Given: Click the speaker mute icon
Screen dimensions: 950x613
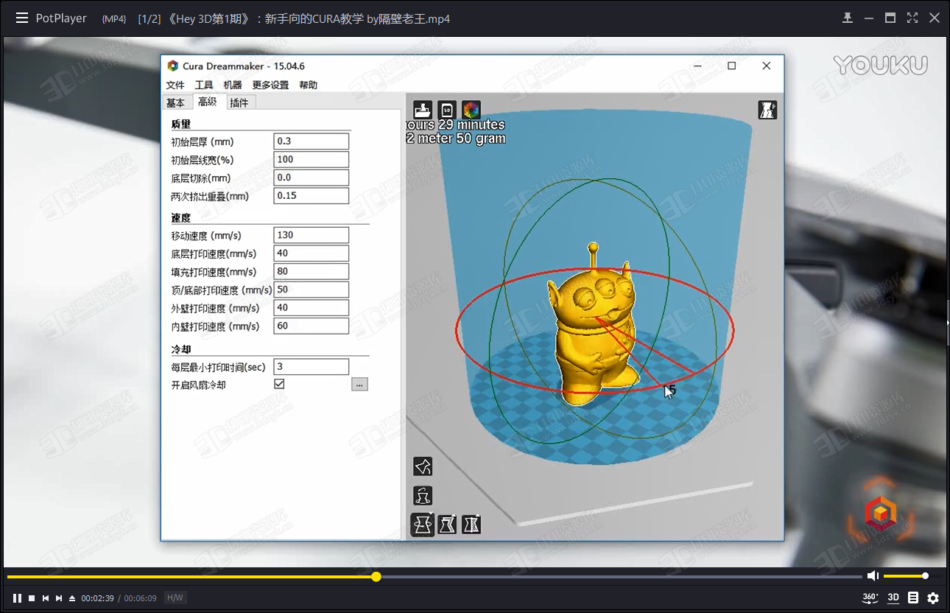Looking at the screenshot, I should tap(873, 575).
